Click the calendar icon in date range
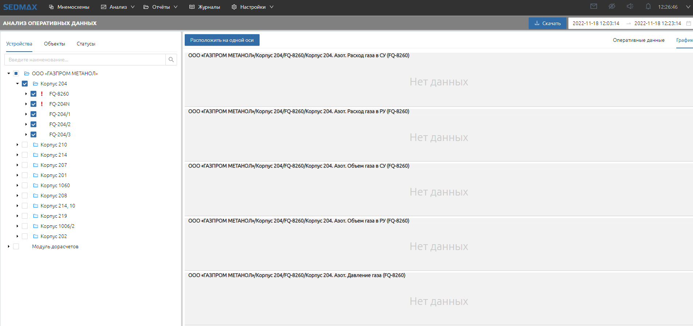 tap(688, 23)
